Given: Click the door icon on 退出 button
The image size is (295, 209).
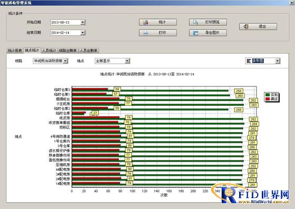Looking at the screenshot, I should 246,27.
